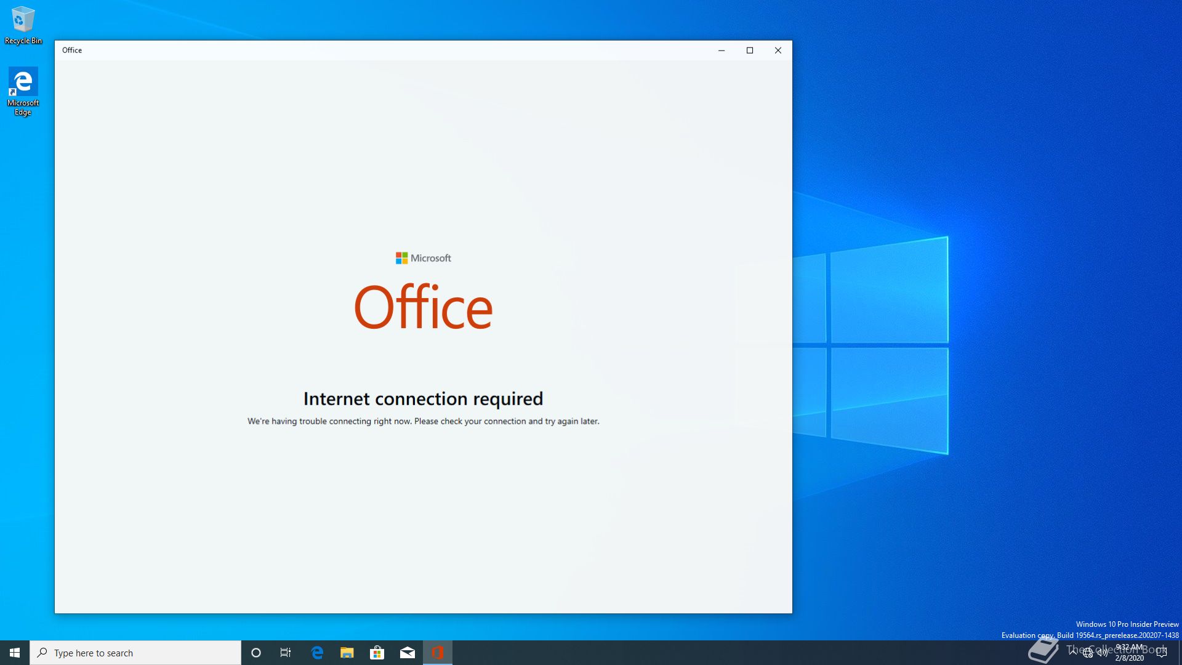Minimize the Office window
The image size is (1182, 665).
click(722, 50)
